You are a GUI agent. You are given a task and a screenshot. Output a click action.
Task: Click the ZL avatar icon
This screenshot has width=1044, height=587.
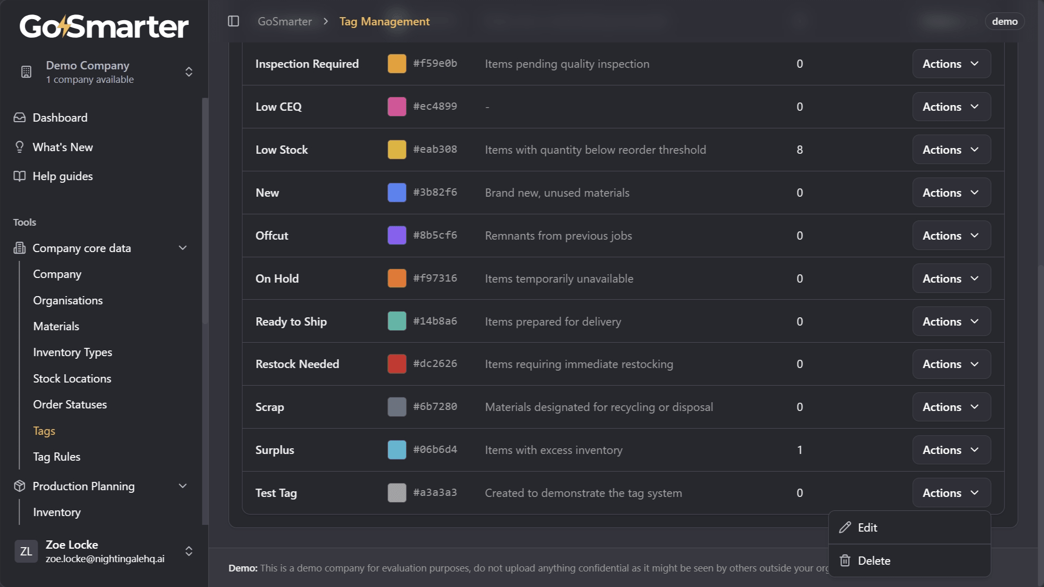pos(26,551)
